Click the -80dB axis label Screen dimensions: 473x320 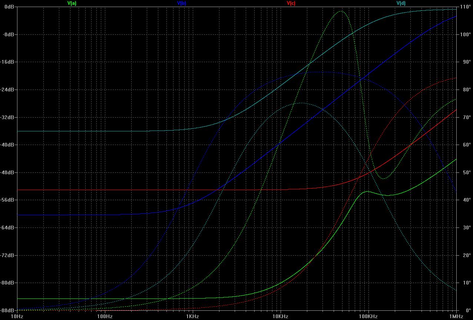click(7, 283)
